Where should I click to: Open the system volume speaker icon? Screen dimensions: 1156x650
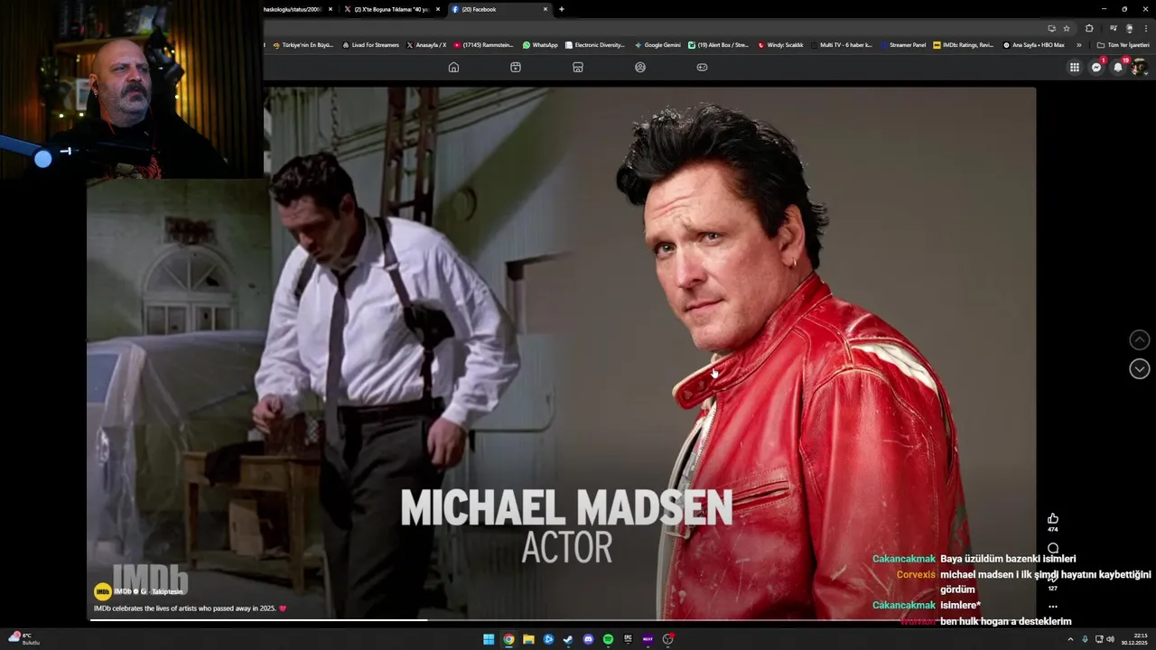pos(1110,639)
